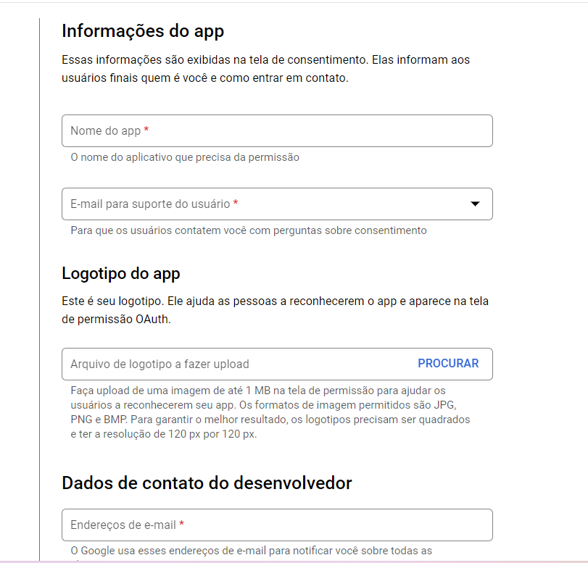
Task: Click the red asterisk next to Endereços de e-mail
Action: pos(182,525)
